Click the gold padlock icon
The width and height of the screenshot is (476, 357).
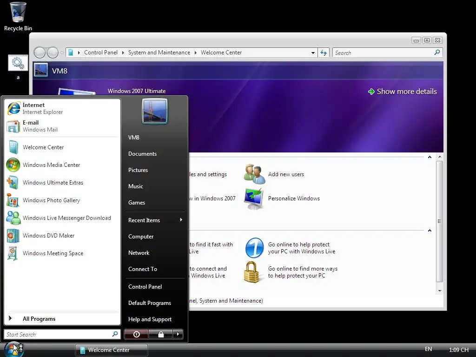pyautogui.click(x=251, y=272)
